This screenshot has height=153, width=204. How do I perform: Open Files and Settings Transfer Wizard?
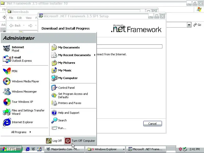point(25,112)
